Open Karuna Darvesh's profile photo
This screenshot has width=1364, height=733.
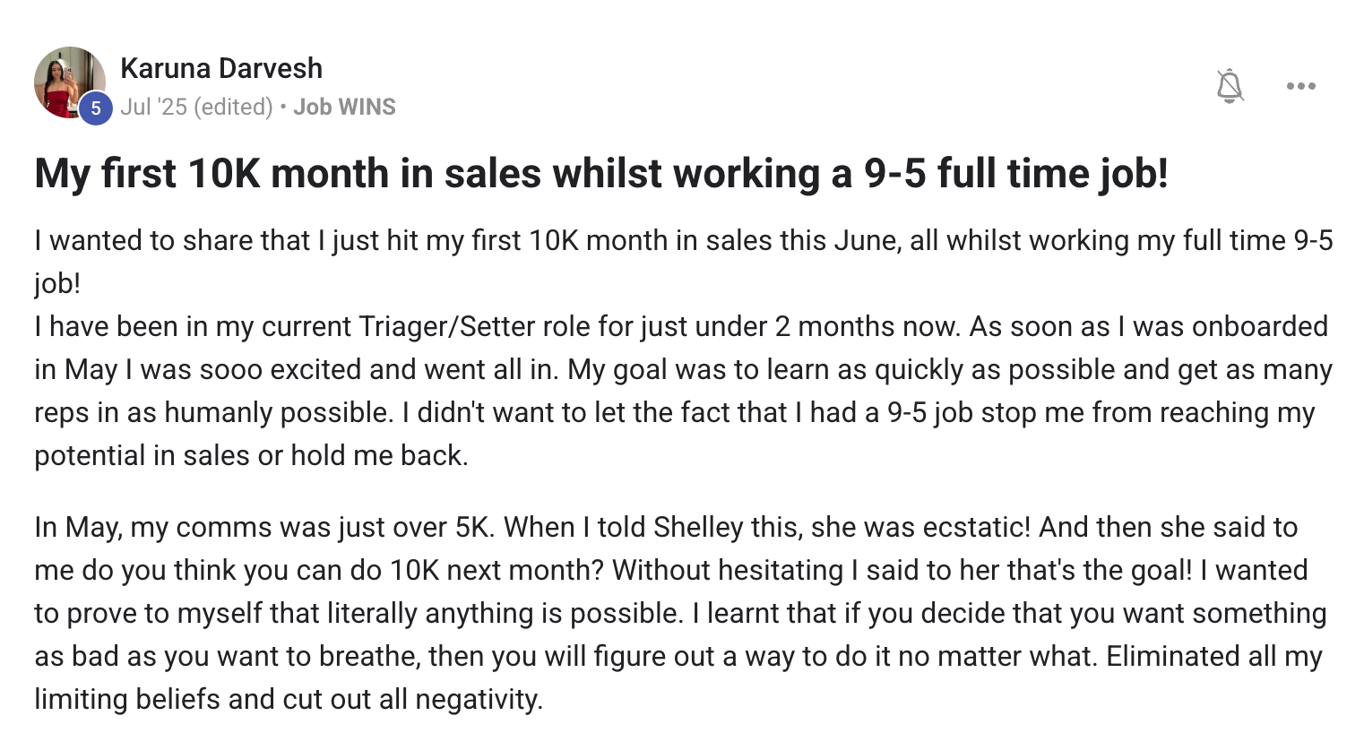70,82
